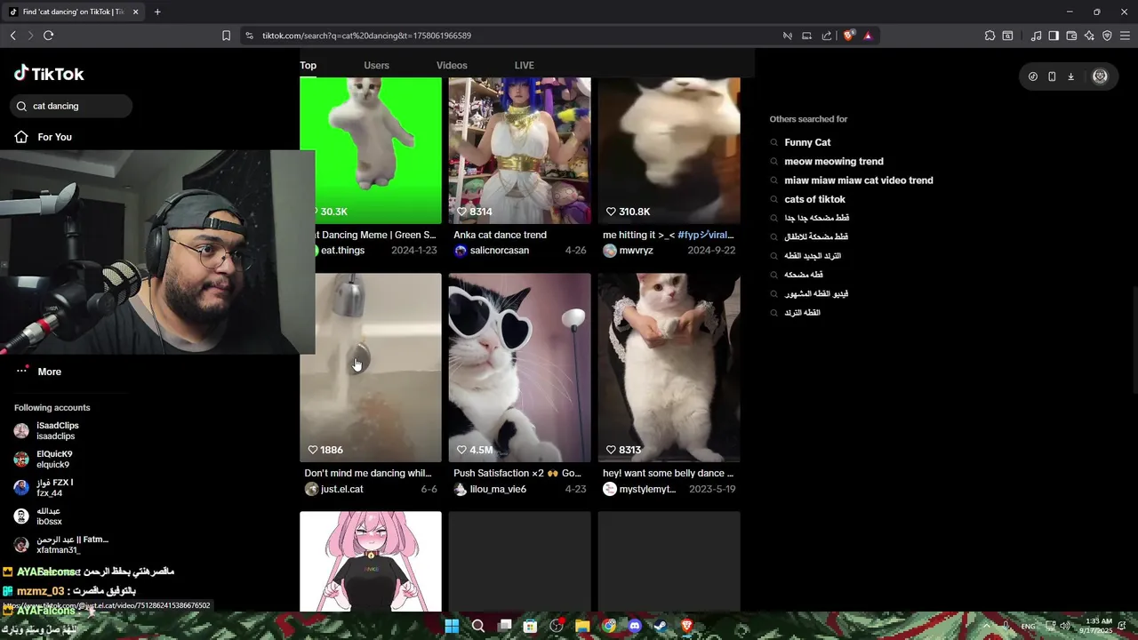
Task: Open the profile avatar menu
Action: [x=1100, y=76]
